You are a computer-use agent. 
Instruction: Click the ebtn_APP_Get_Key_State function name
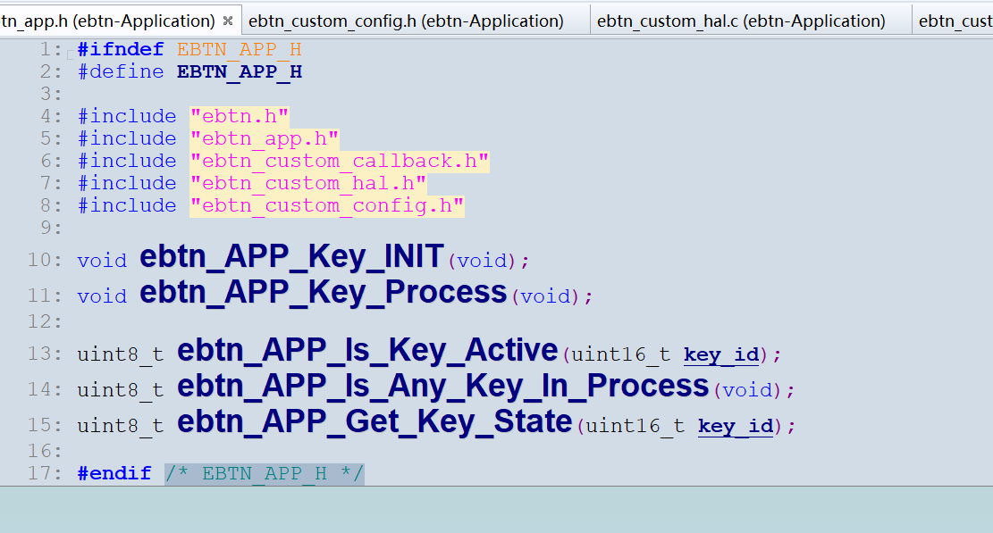(x=374, y=422)
